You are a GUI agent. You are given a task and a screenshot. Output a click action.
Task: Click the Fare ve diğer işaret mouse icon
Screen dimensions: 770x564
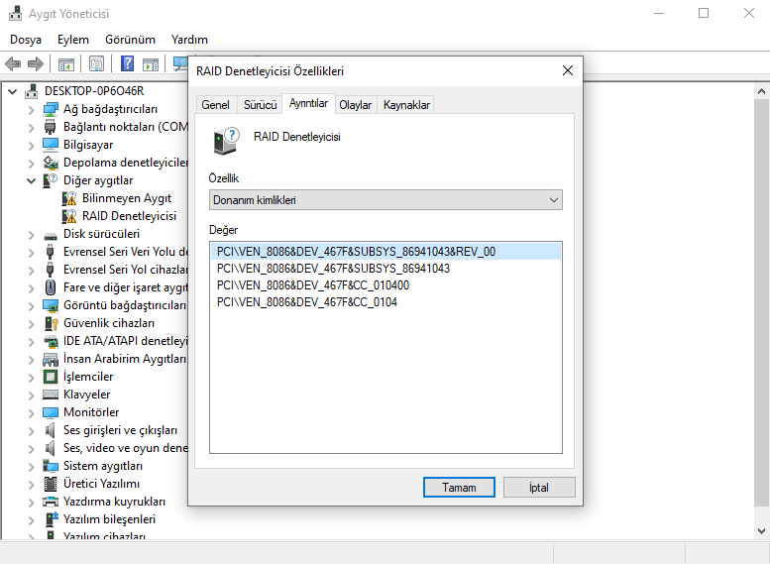pos(51,287)
